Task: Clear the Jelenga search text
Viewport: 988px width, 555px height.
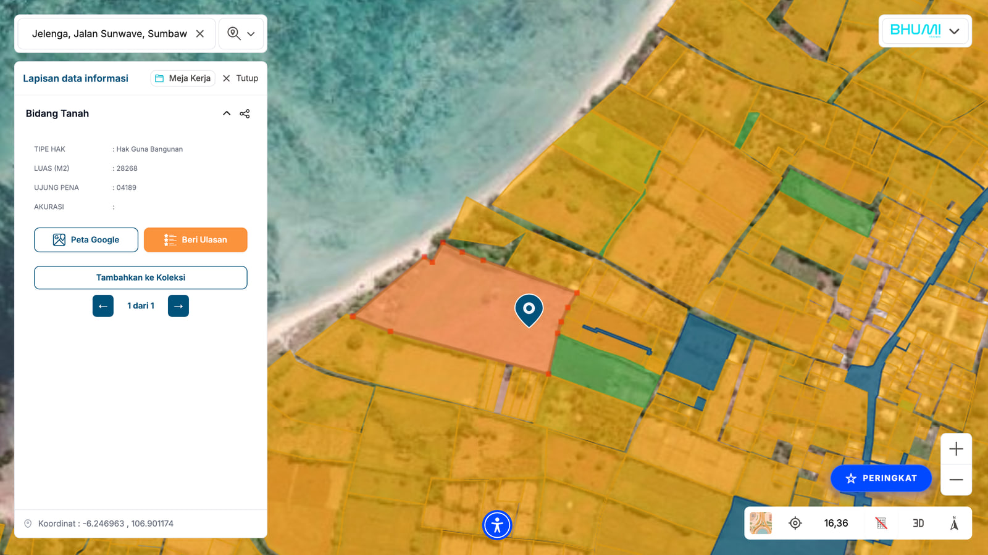Action: tap(200, 34)
